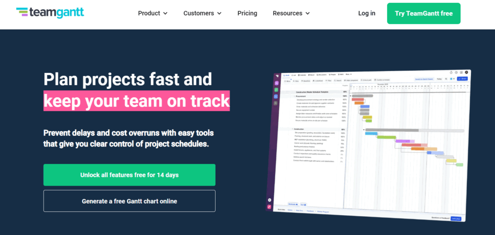Click the pink icon at sidebar bottom
The image size is (495, 235).
pyautogui.click(x=269, y=207)
